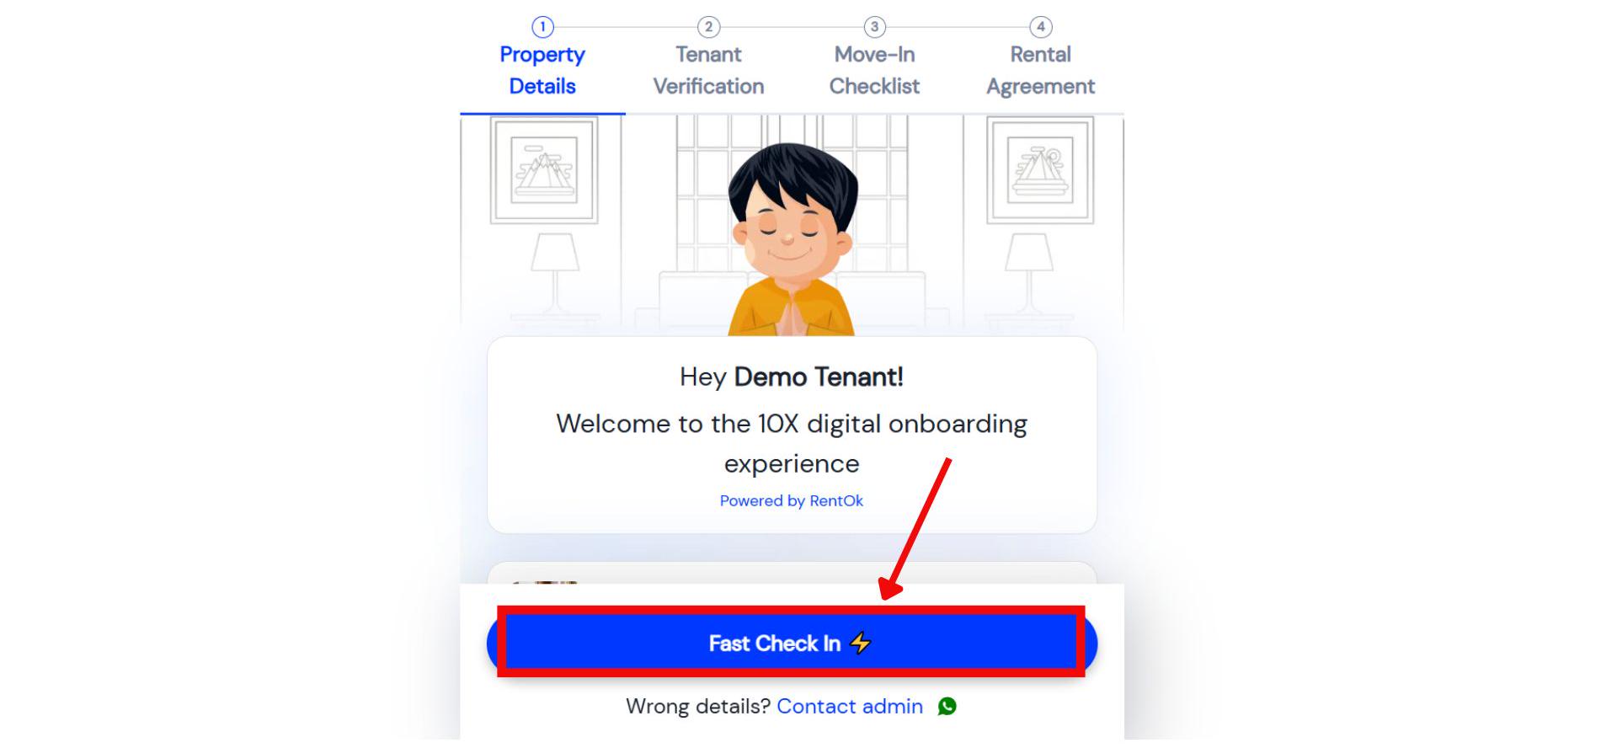This screenshot has width=1617, height=748.
Task: Click the step 4 circle icon
Action: click(1041, 27)
